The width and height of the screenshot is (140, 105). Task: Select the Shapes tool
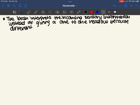(43, 12)
